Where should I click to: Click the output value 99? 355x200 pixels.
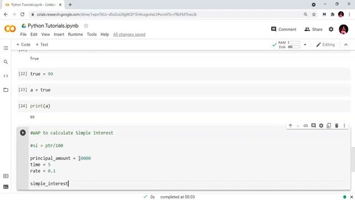32,117
